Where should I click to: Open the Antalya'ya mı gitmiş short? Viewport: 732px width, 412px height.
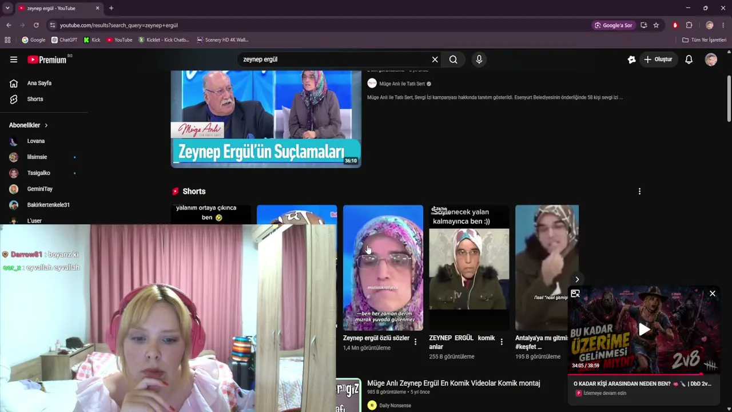(x=547, y=268)
